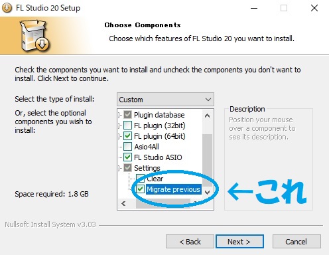
Task: Enable the FL plugin (32bit) checkbox
Action: 127,126
